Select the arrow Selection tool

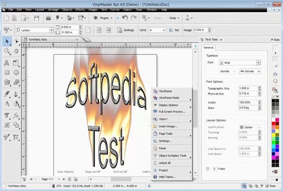coord(7,42)
